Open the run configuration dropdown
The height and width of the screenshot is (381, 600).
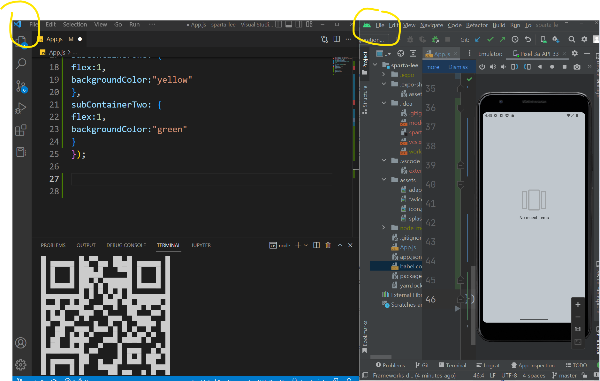point(374,40)
